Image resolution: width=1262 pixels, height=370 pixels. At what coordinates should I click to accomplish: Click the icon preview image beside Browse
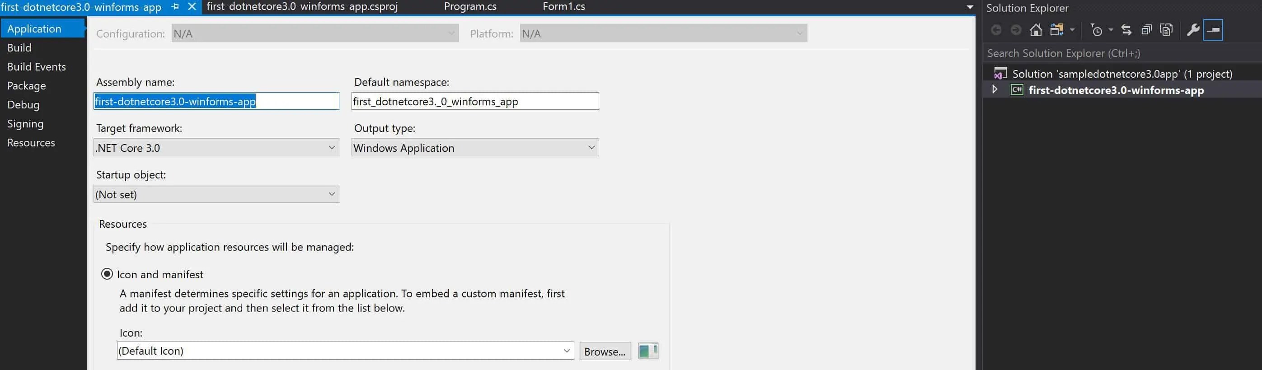point(648,351)
